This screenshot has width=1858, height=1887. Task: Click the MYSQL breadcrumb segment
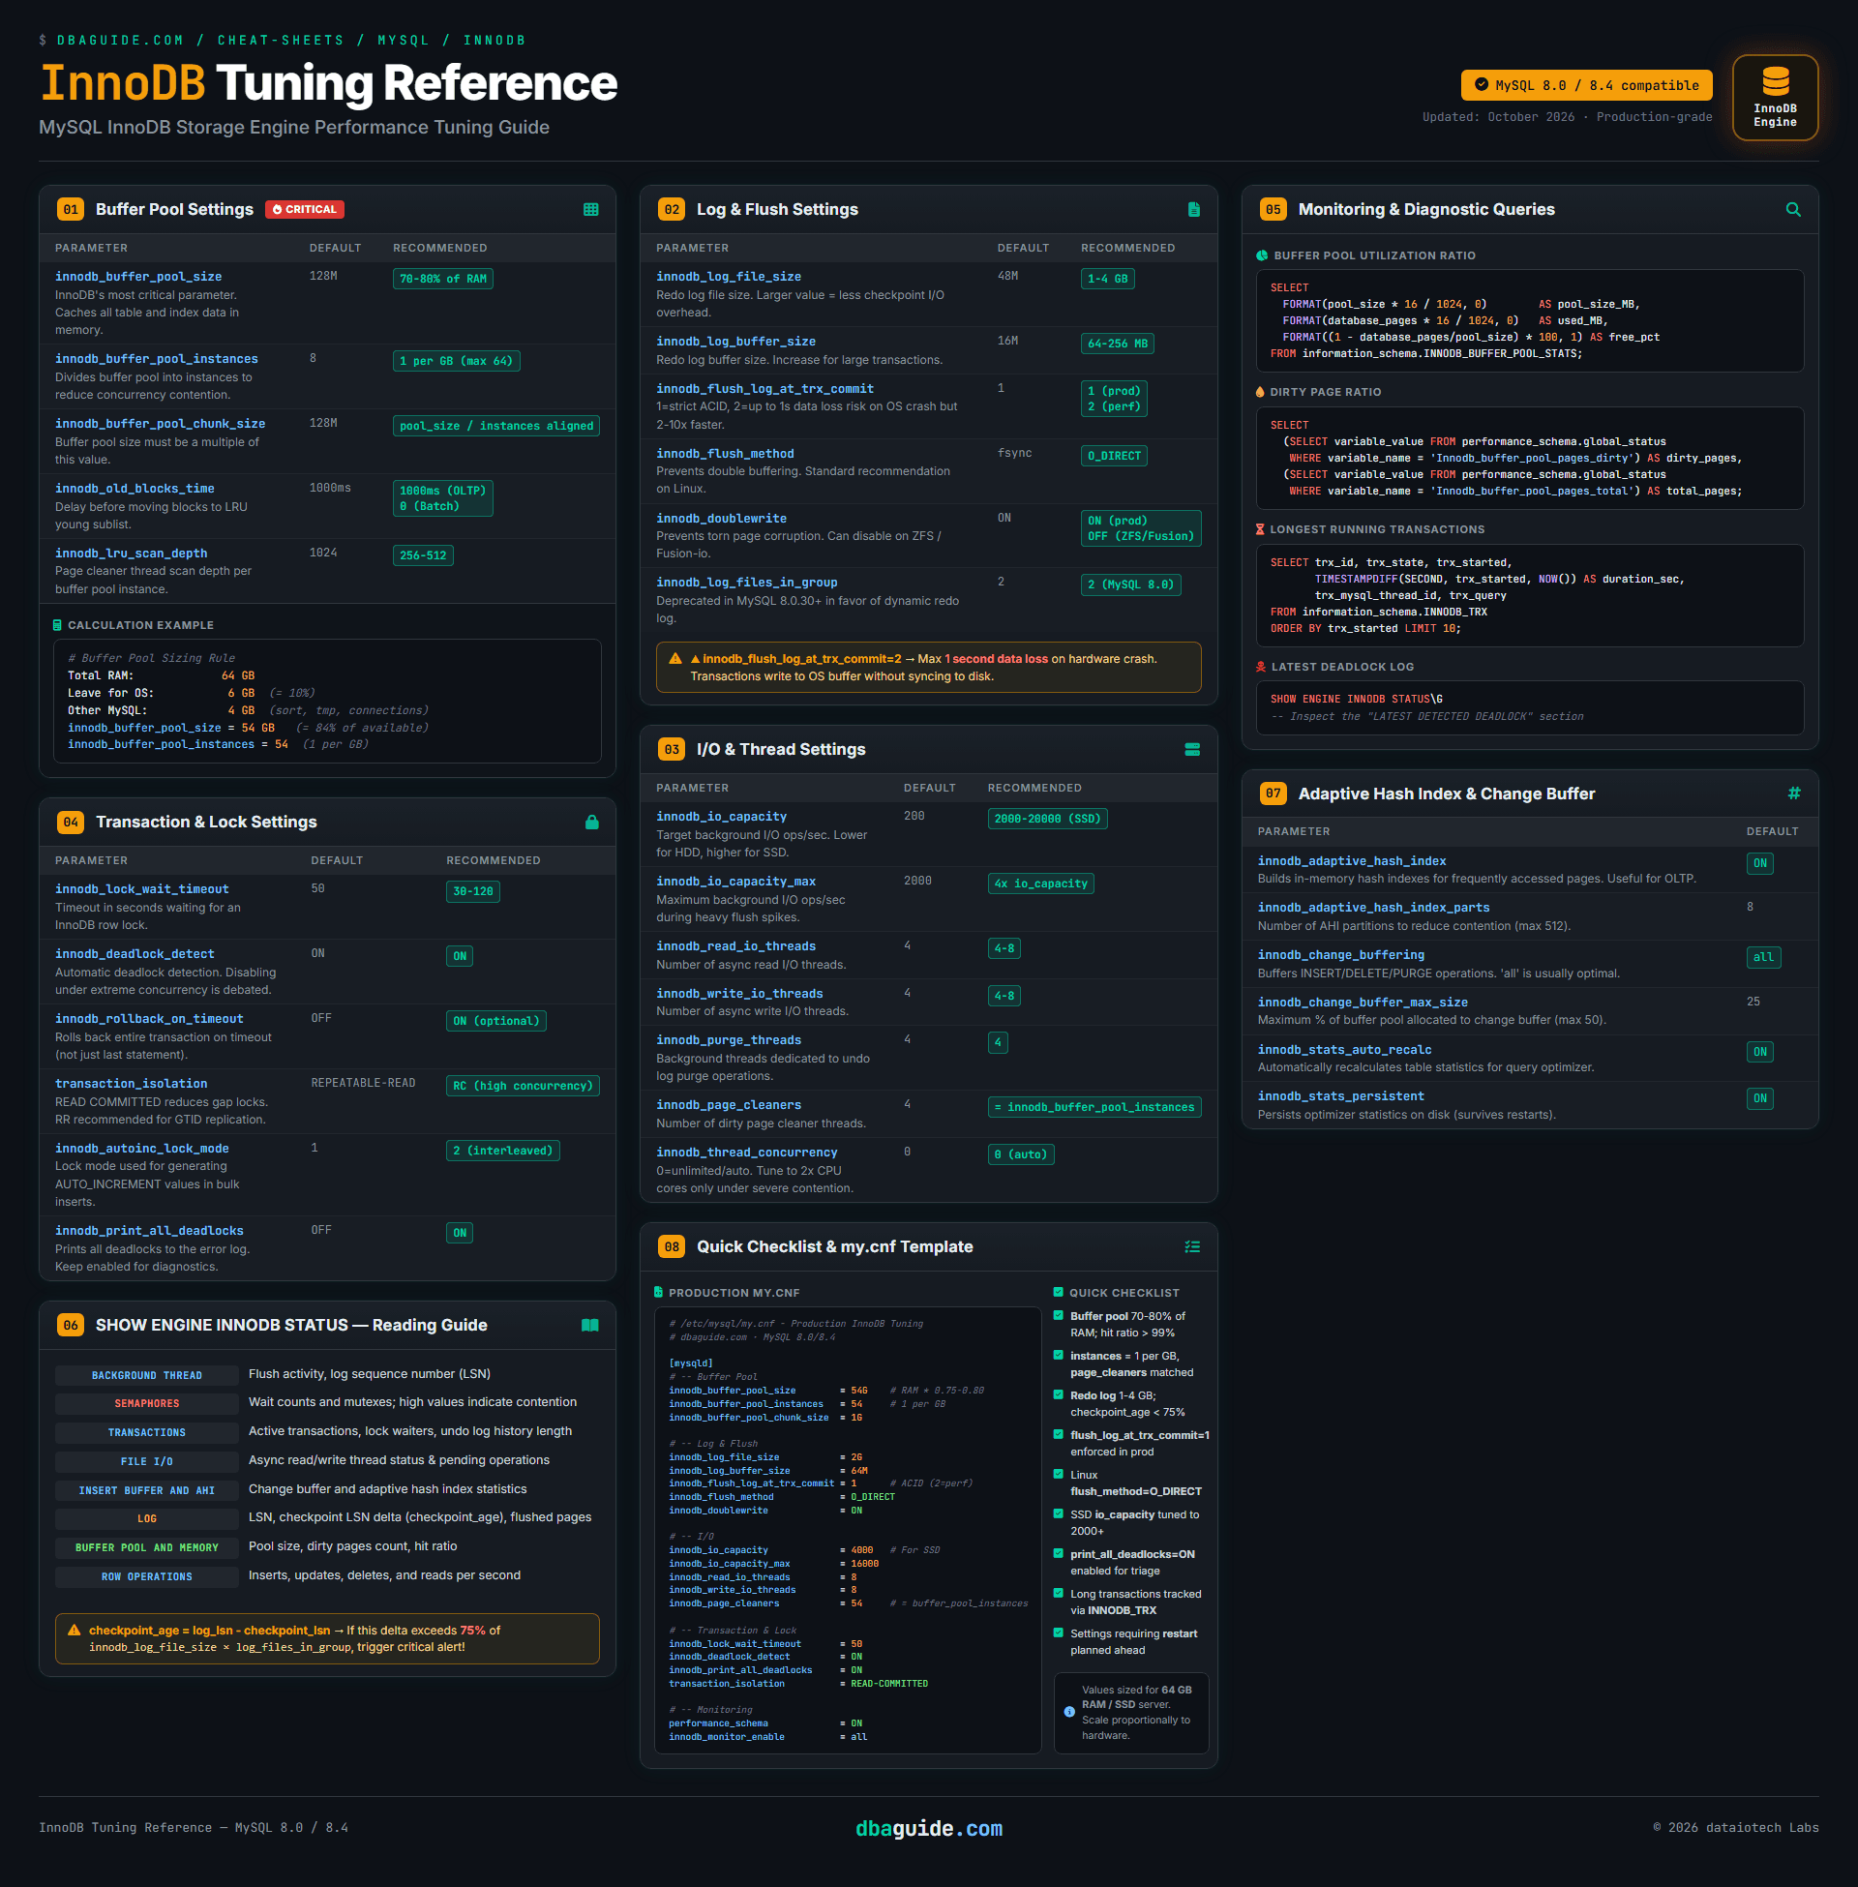(404, 40)
